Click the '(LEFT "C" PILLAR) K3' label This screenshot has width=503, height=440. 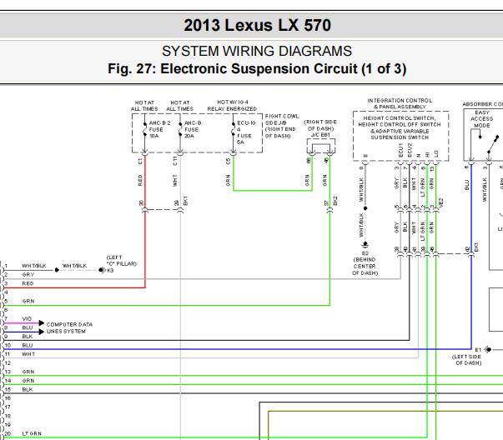click(121, 263)
